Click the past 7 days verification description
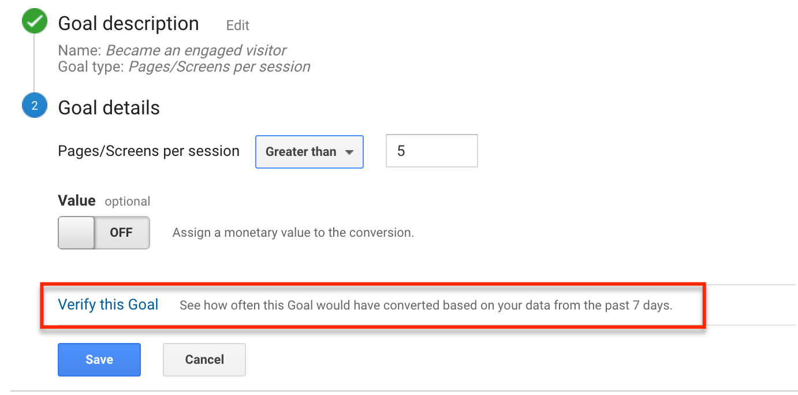This screenshot has height=395, width=798. tap(426, 305)
